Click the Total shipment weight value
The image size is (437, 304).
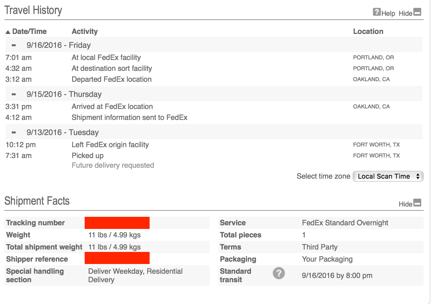coord(114,247)
